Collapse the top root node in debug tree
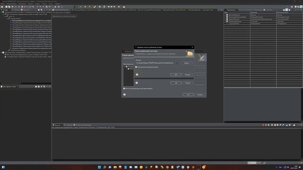Viewport: 303px width, 170px height. coord(1,12)
